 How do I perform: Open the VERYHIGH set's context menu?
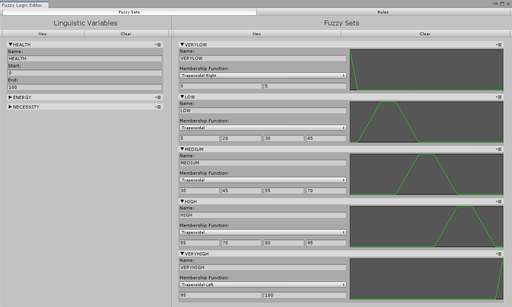499,254
